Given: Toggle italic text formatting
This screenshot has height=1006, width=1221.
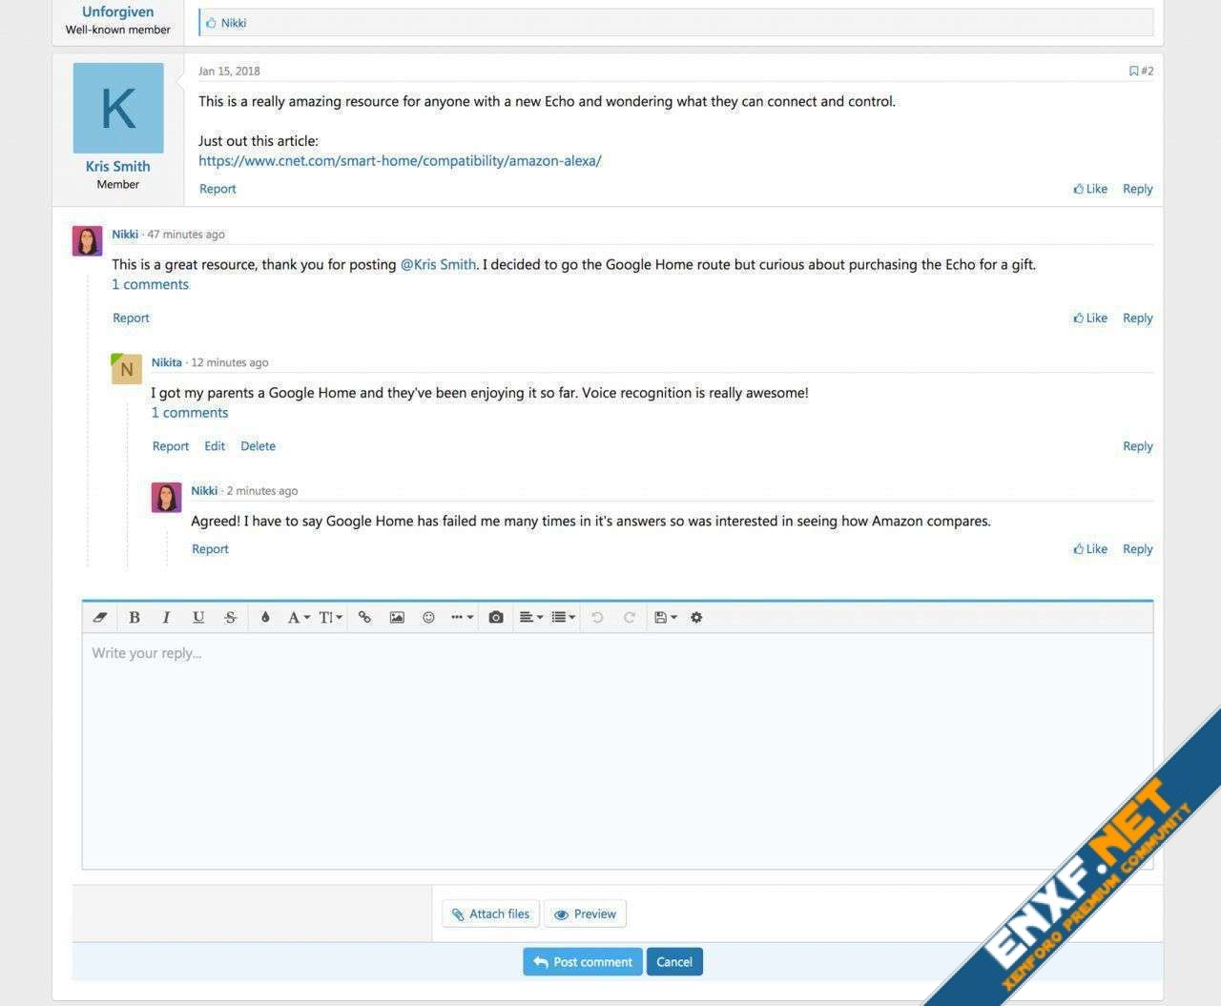Looking at the screenshot, I should pos(166,617).
